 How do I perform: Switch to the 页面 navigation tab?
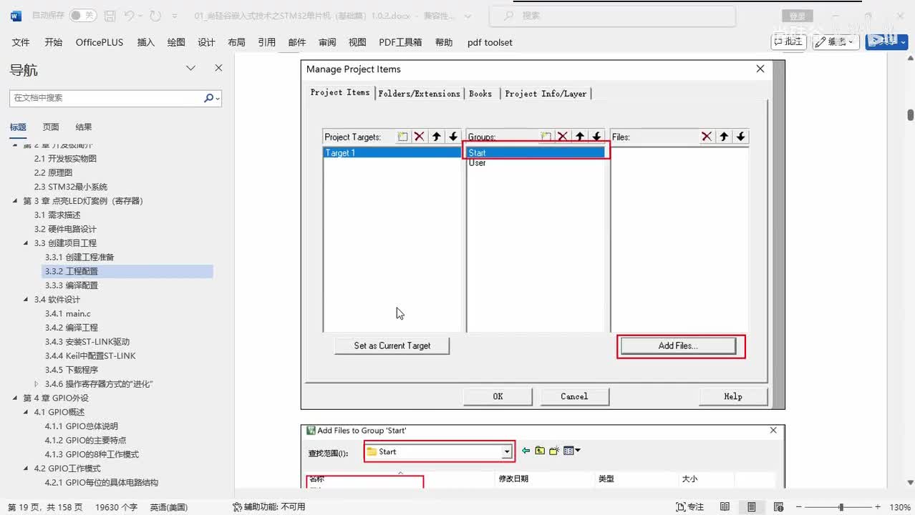coord(51,127)
